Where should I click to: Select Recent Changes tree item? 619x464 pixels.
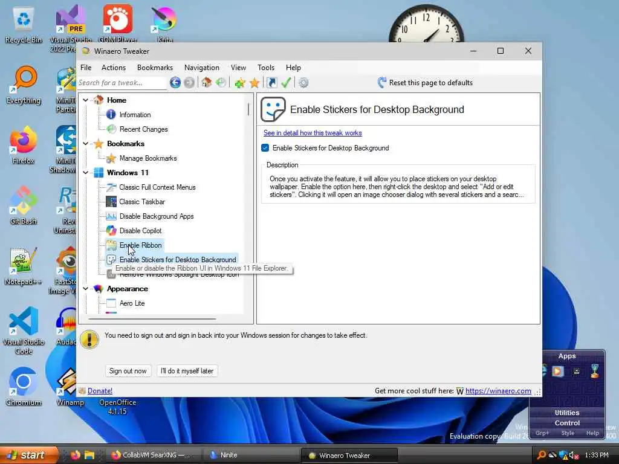(143, 129)
